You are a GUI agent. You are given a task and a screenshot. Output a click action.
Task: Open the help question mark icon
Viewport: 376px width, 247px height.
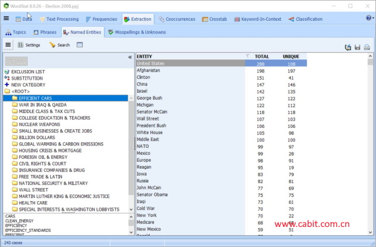[369, 18]
